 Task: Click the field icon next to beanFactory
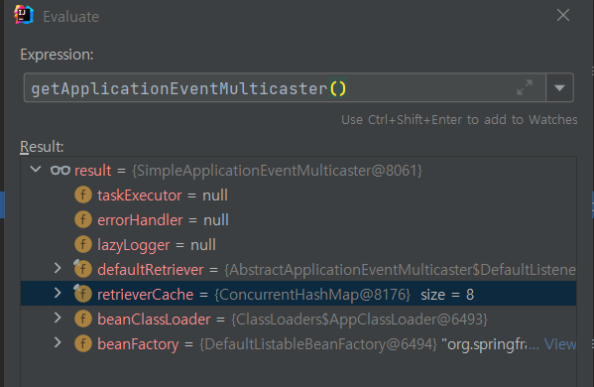(83, 343)
